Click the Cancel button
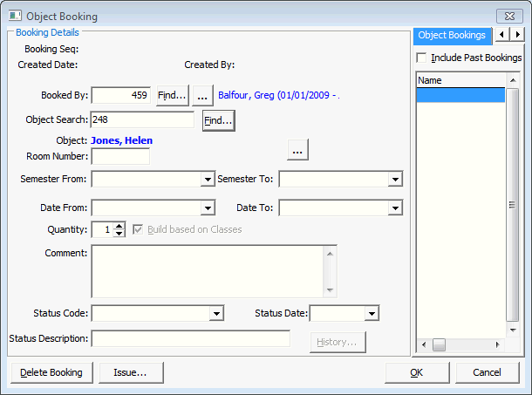Viewport: 532px width, 395px height. pos(488,372)
